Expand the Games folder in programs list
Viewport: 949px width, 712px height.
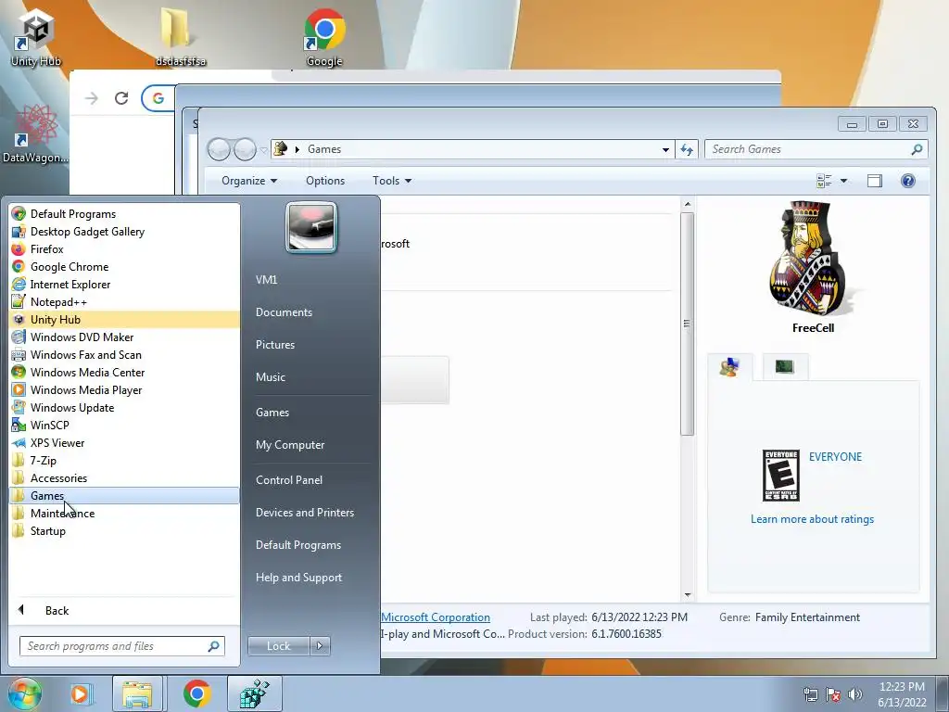tap(124, 495)
